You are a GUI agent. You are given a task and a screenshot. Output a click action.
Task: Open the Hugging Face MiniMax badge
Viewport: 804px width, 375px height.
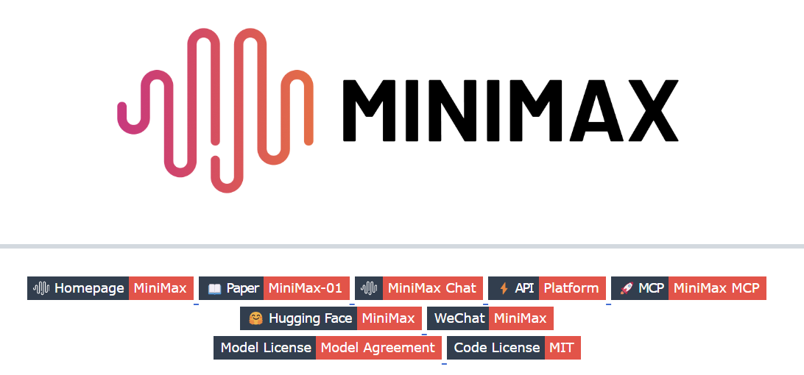pos(331,318)
